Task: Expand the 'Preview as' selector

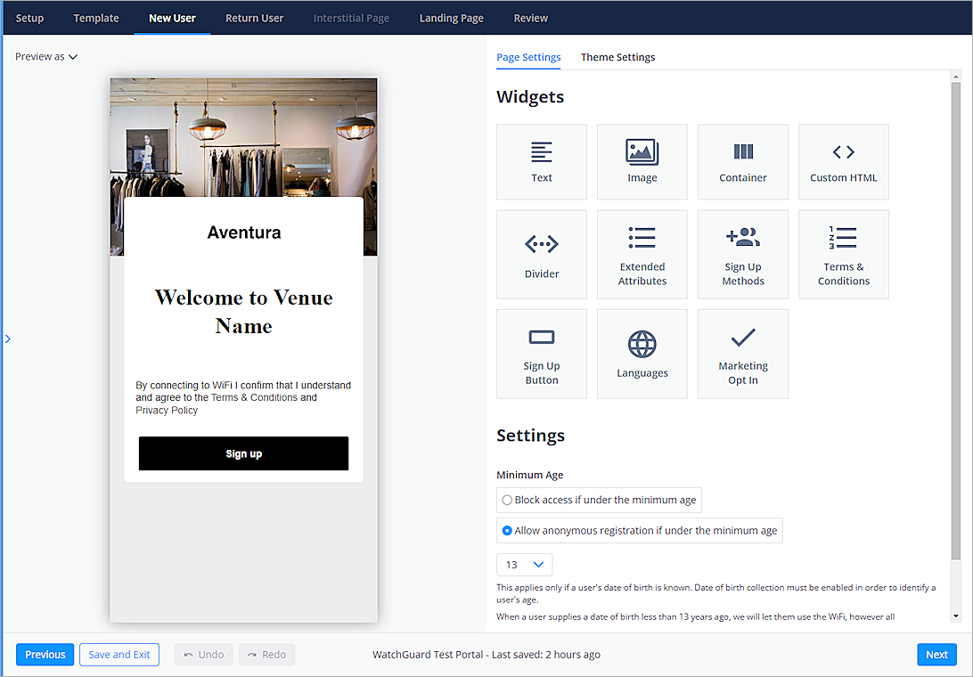Action: [x=45, y=56]
